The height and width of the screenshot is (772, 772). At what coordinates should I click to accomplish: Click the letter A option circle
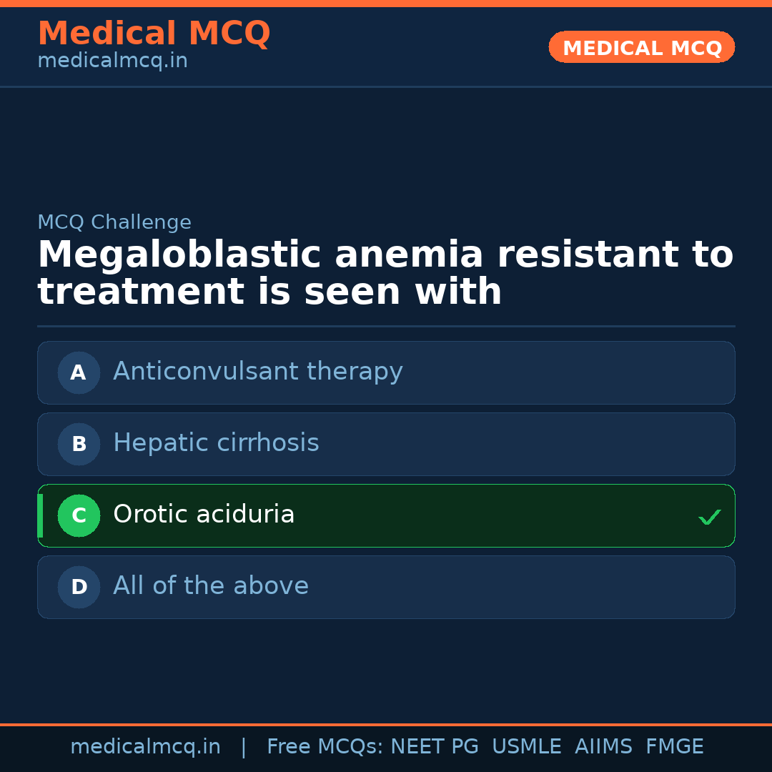(79, 372)
